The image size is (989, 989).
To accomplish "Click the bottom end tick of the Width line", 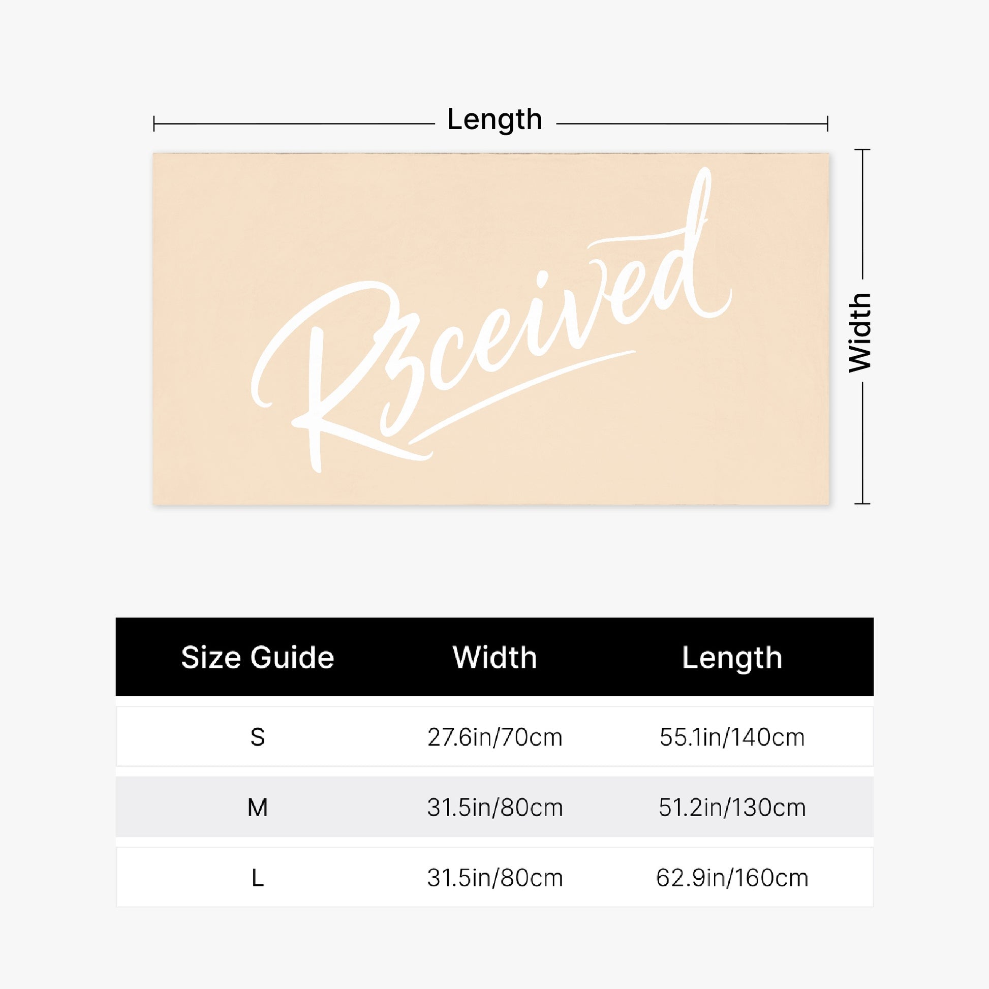I will pos(862,504).
